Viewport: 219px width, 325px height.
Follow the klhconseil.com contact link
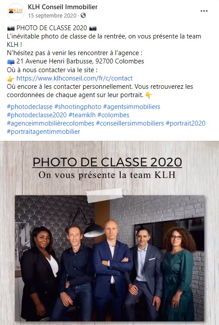[x=74, y=78]
